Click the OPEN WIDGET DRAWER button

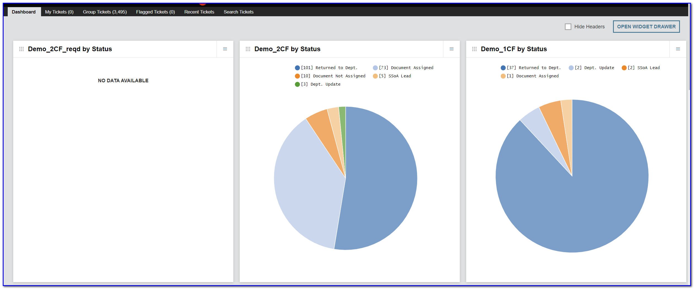(x=646, y=27)
